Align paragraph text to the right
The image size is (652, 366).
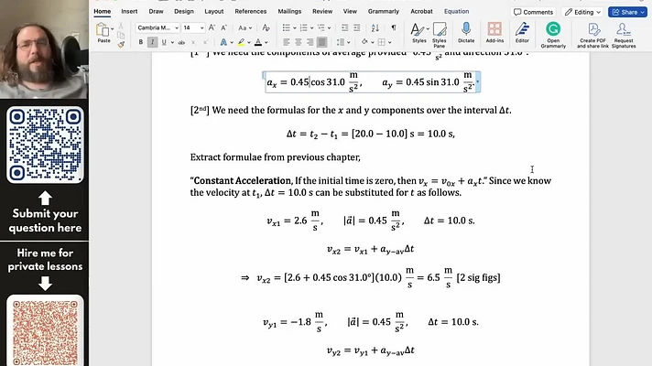click(x=310, y=42)
